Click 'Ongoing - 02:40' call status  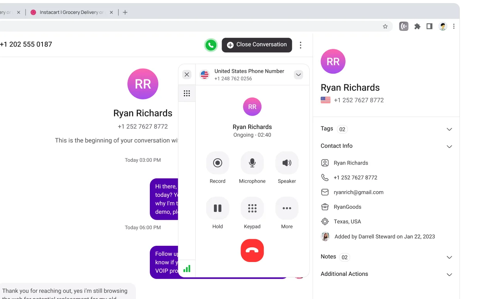tap(252, 135)
